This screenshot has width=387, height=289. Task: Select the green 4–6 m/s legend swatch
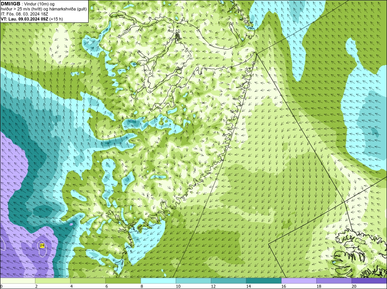[x=88, y=280]
